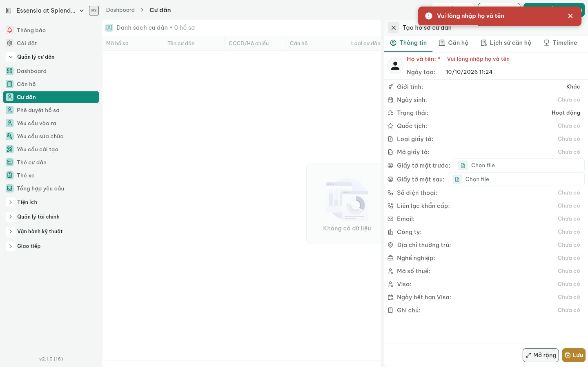Click the Yêu cầu vào ra icon

coord(10,123)
